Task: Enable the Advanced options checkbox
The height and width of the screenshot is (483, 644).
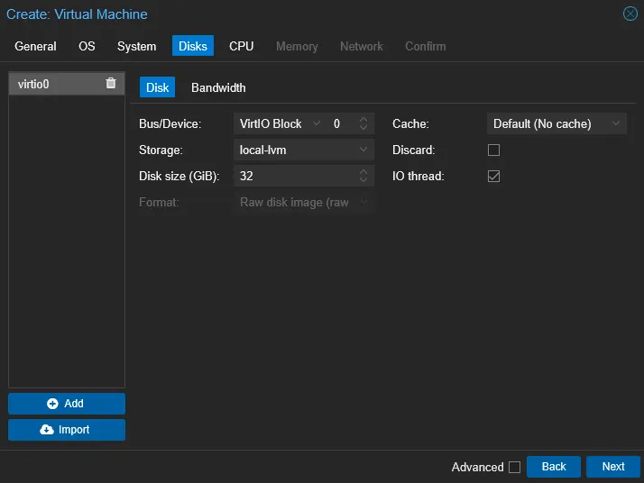Action: pyautogui.click(x=514, y=467)
